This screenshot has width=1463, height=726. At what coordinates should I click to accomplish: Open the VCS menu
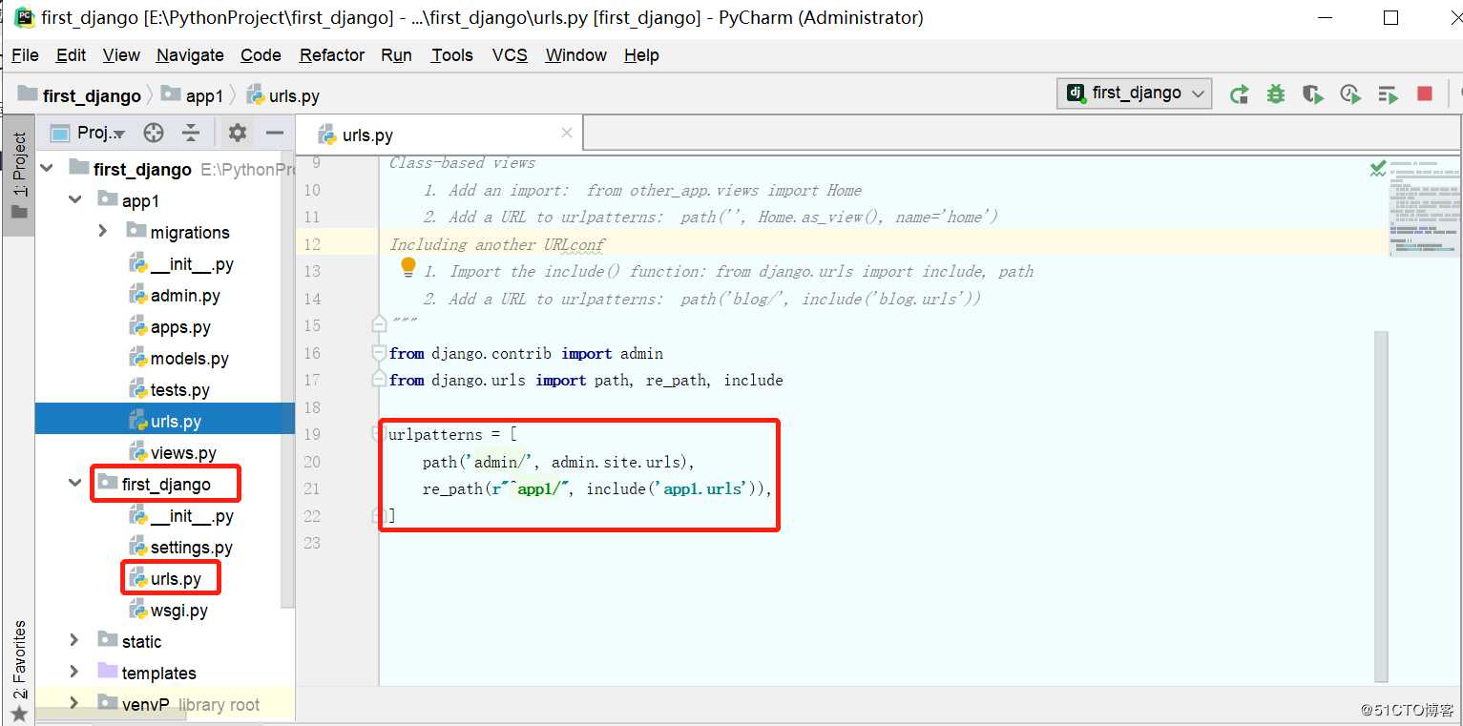click(x=510, y=54)
